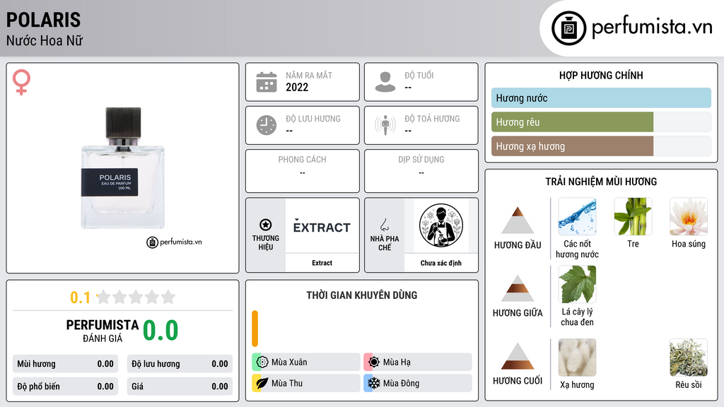Click the Trải Nghiệm Mùi Hương heading
This screenshot has height=407, width=724.
tap(601, 182)
